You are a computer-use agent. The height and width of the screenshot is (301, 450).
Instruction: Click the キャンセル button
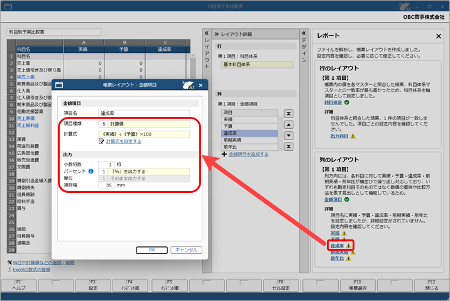coord(186,250)
